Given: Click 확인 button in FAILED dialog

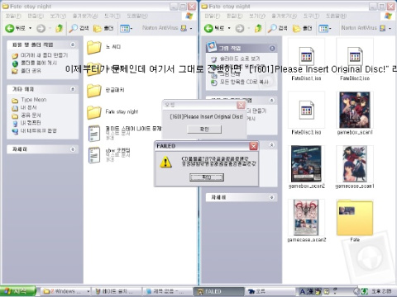Looking at the screenshot, I should pyautogui.click(x=207, y=177).
